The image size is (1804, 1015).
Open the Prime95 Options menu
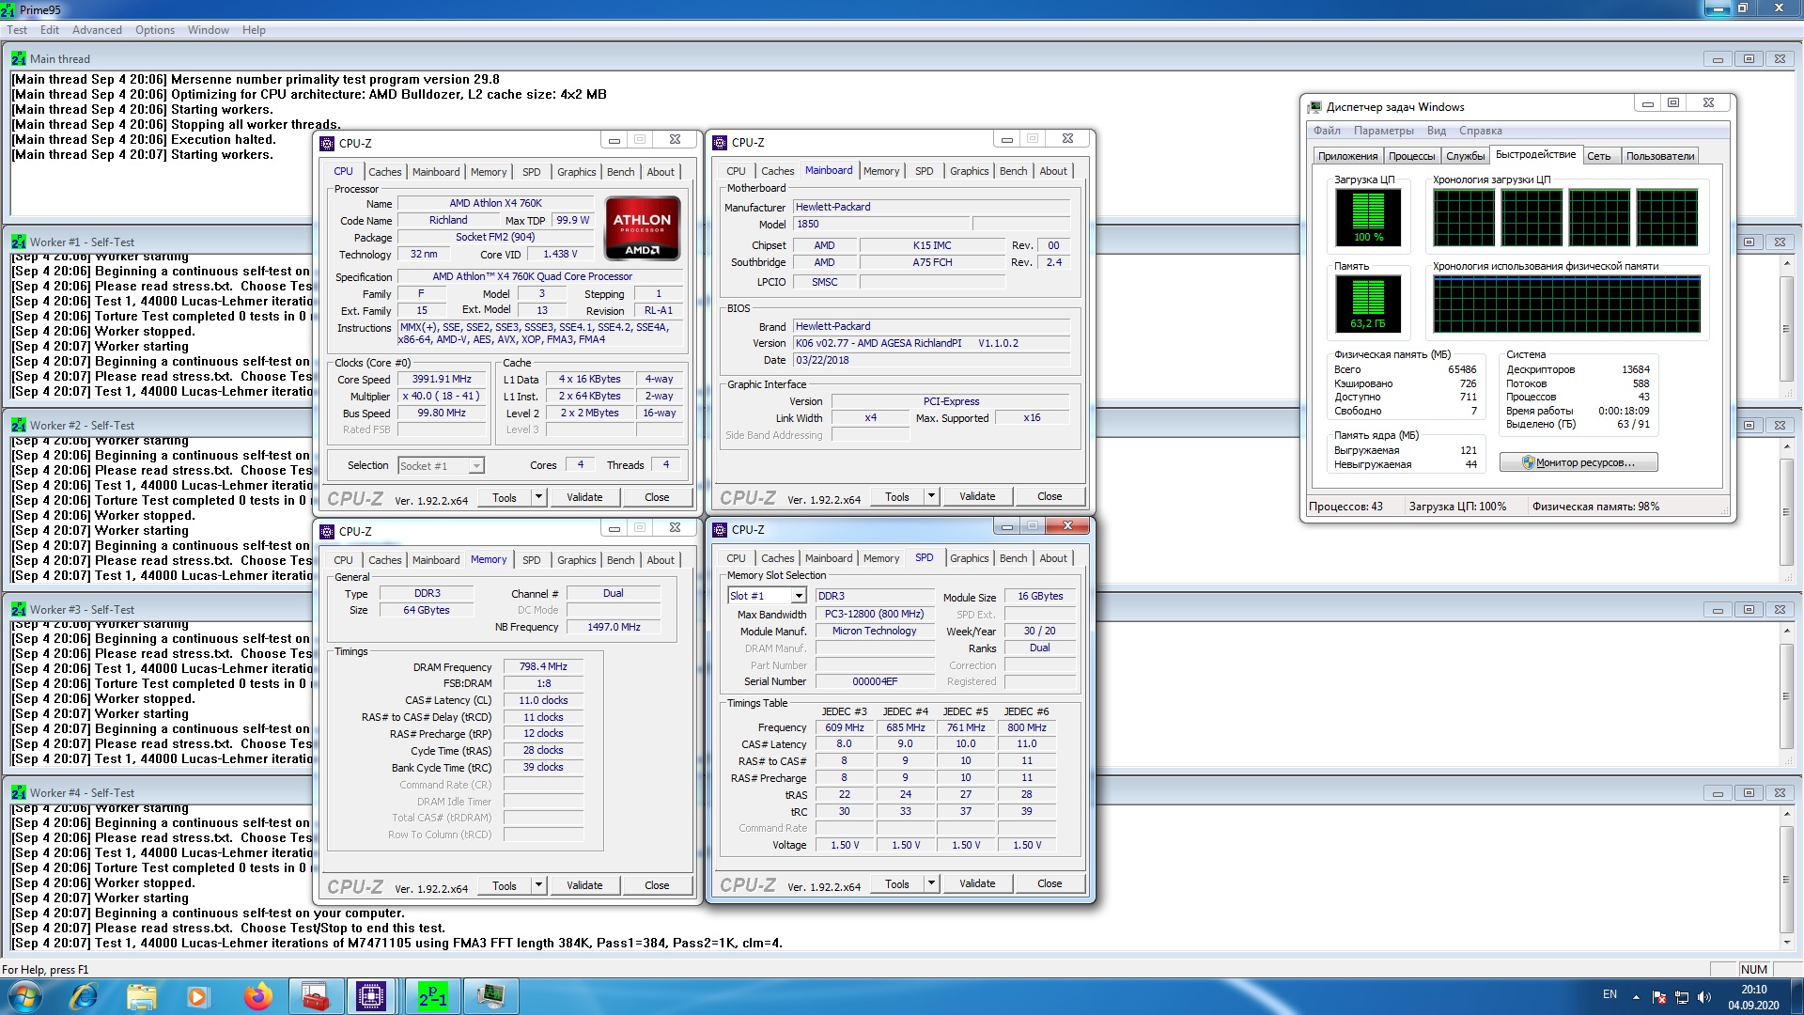click(155, 30)
